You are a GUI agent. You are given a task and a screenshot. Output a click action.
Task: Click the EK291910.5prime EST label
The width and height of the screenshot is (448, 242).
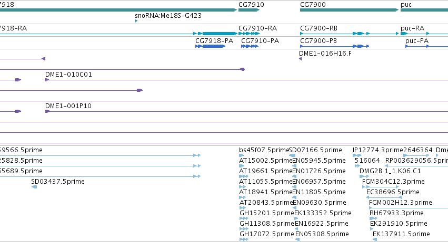click(x=399, y=224)
